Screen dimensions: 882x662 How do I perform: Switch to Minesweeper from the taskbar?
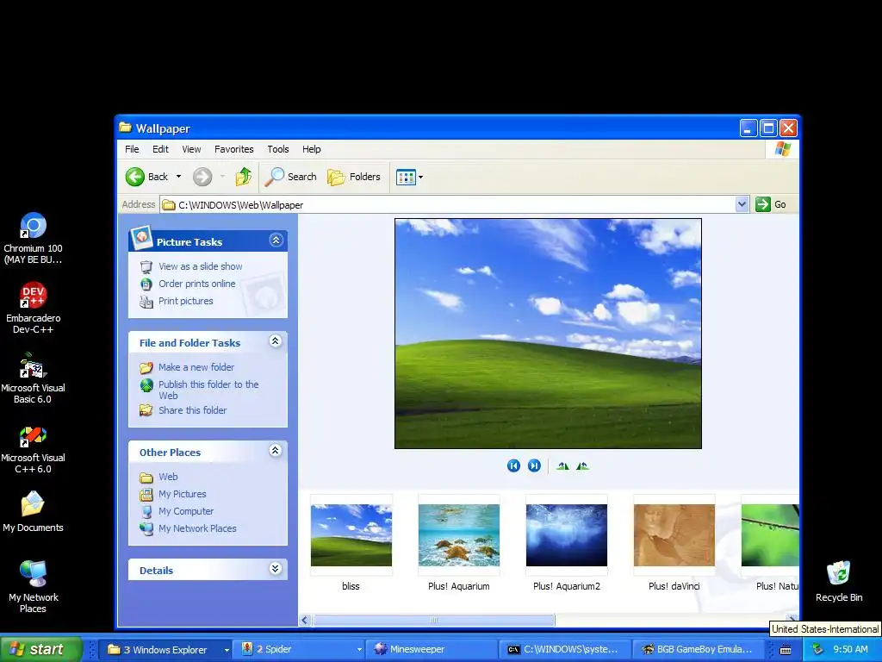pos(432,649)
